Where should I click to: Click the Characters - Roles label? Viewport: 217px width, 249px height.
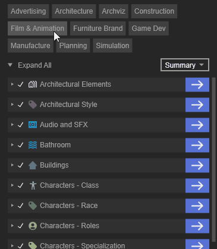tap(70, 226)
